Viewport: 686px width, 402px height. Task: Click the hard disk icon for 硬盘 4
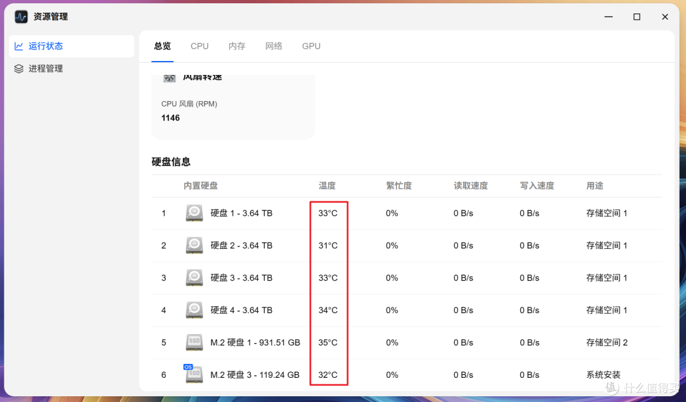click(x=194, y=310)
